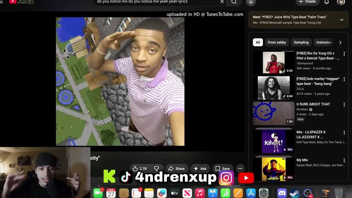Click the magnifier search icon
Viewport: 352px width, 198px height.
(234, 2)
